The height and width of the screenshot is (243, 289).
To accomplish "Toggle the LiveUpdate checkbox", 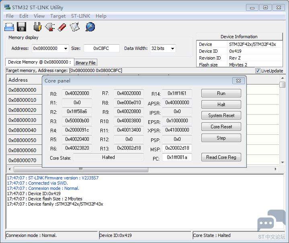I will tap(258, 71).
